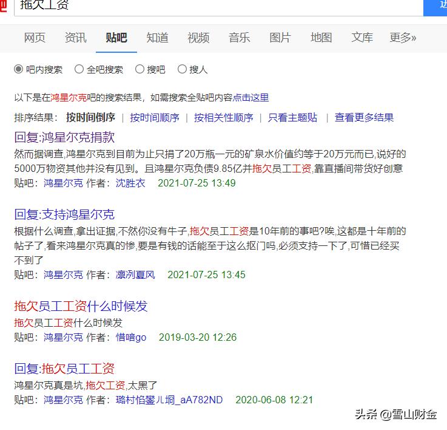Sort results by 按相关性顺序

[223, 117]
